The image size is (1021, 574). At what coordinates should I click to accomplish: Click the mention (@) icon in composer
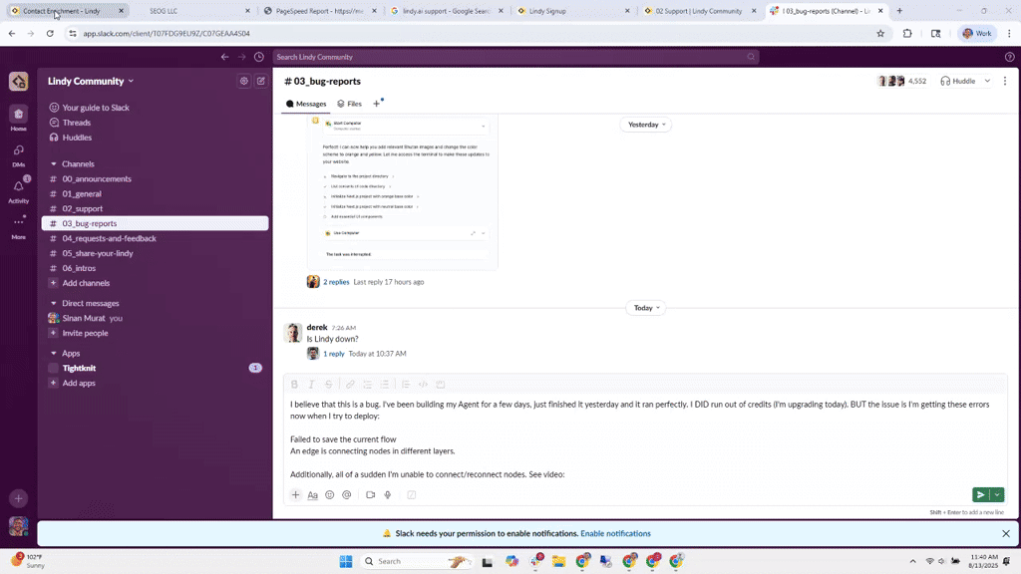coord(347,495)
